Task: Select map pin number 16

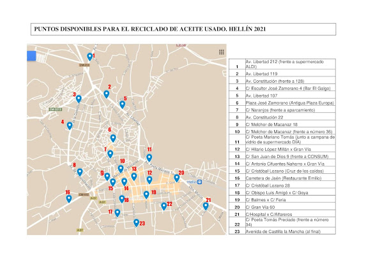Action: click(x=69, y=199)
